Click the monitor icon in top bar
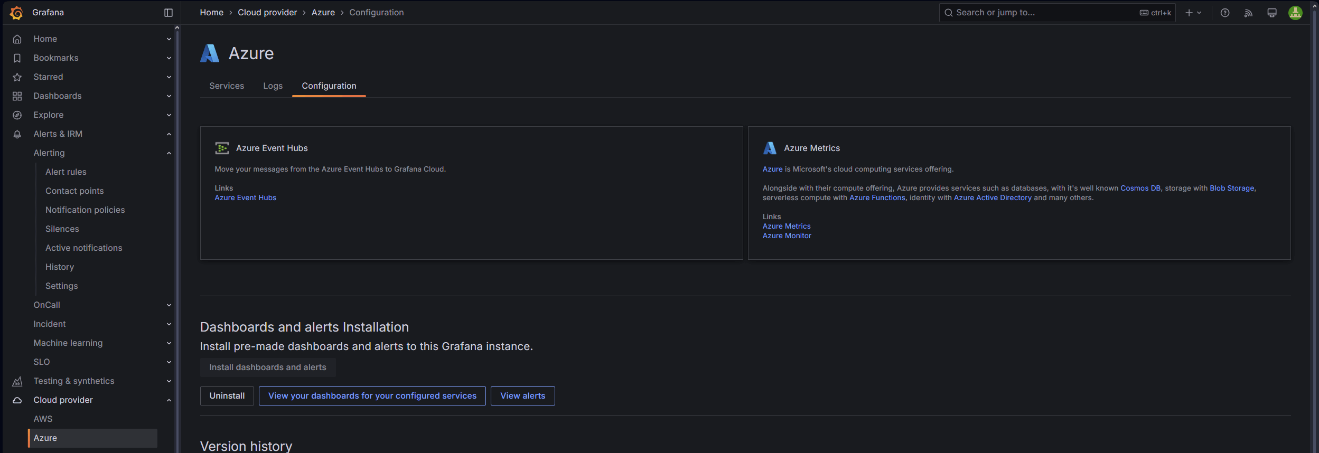 point(1272,13)
